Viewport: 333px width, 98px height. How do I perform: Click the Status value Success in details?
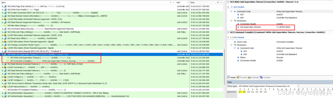coord(280,58)
